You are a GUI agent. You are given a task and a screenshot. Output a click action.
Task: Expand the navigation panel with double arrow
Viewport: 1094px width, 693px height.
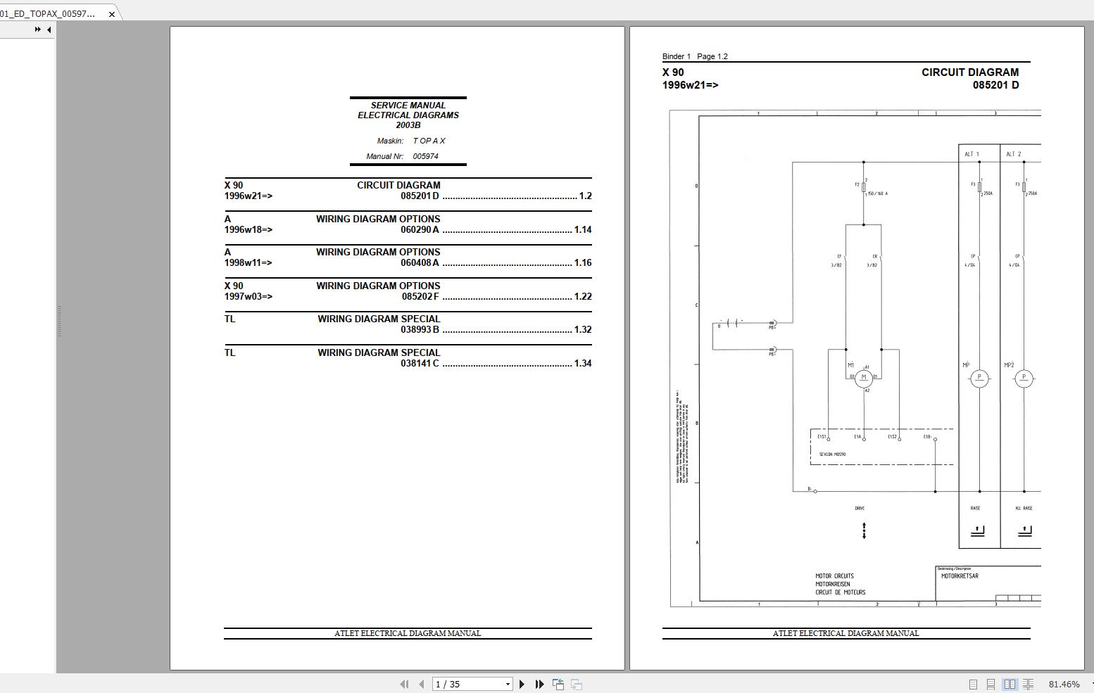pos(37,30)
